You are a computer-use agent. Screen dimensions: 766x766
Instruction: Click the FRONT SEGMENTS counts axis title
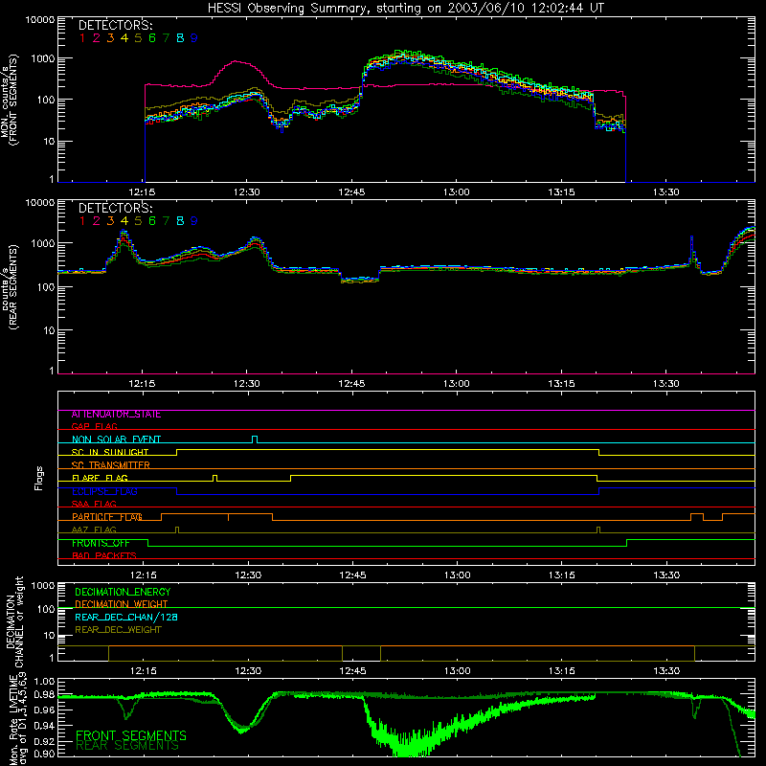[x=9, y=101]
